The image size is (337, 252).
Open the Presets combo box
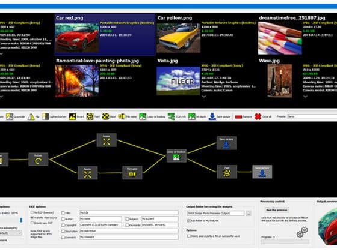pyautogui.click(x=312, y=116)
